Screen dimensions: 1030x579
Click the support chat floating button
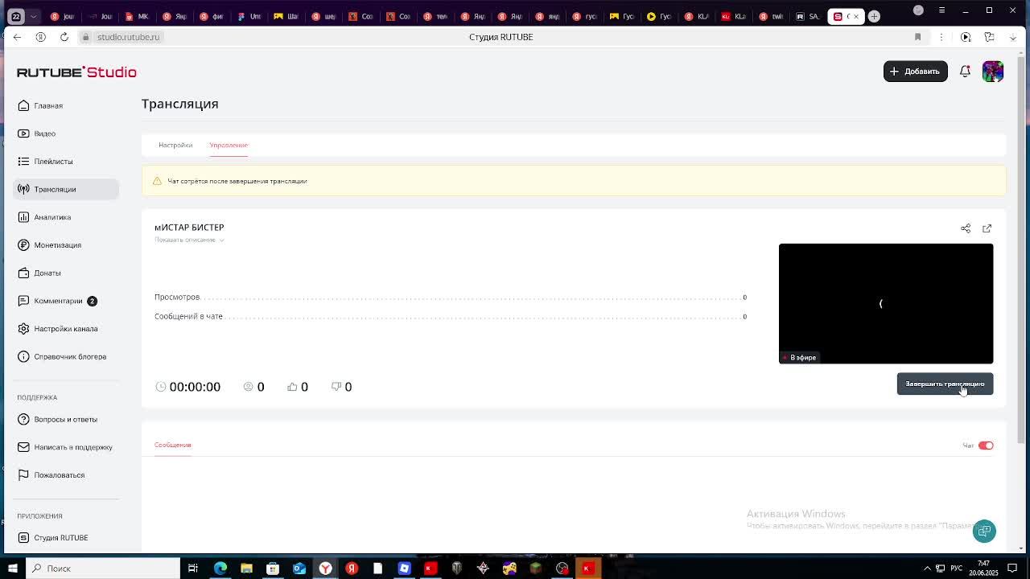pyautogui.click(x=984, y=531)
